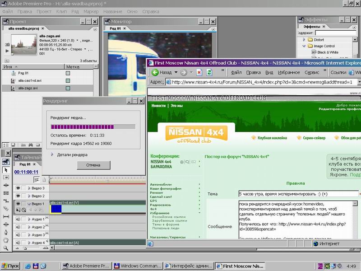The image size is (361, 271).
Task: Click the keyframe display icon on Видео 1
Action: 24,210
